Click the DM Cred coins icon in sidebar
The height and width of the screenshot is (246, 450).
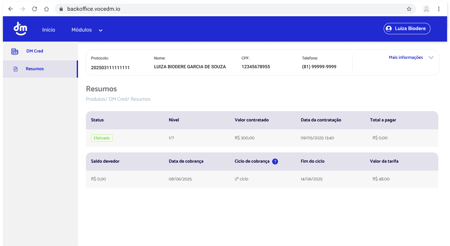(15, 51)
